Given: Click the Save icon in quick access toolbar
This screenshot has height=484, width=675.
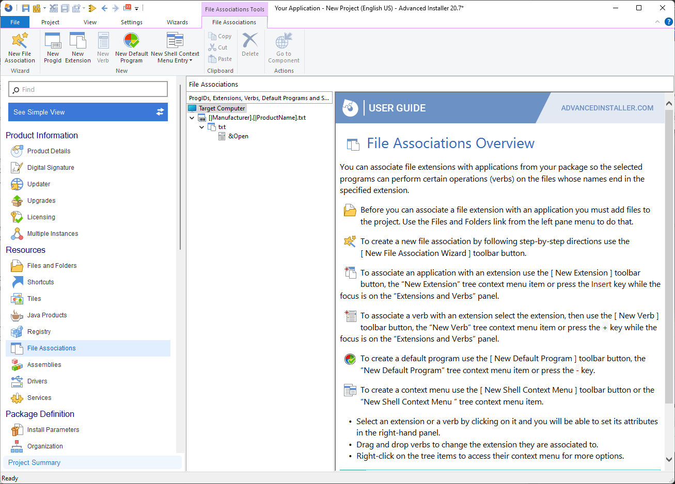Looking at the screenshot, I should click(25, 8).
